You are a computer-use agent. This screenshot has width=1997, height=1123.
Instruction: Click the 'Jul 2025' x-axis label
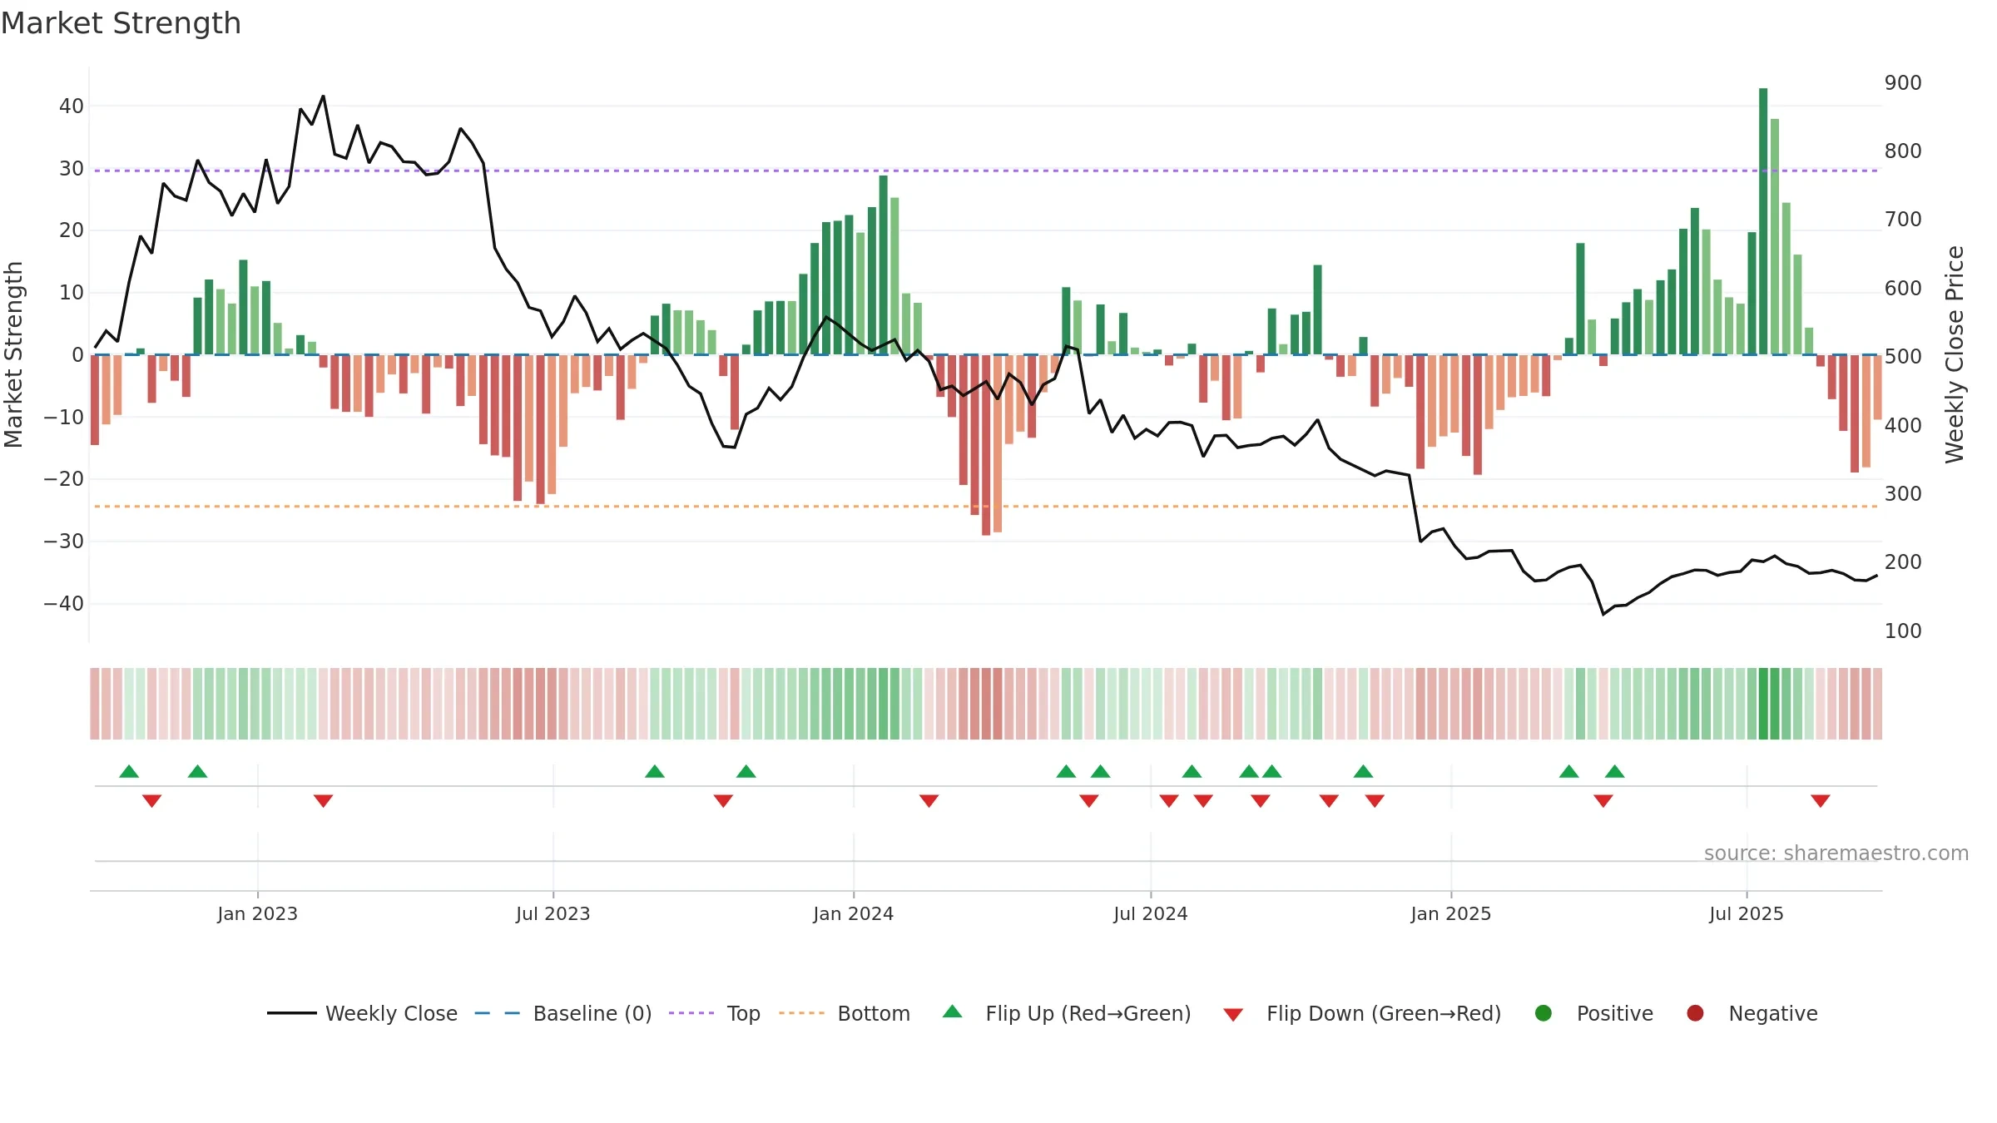click(x=1747, y=914)
